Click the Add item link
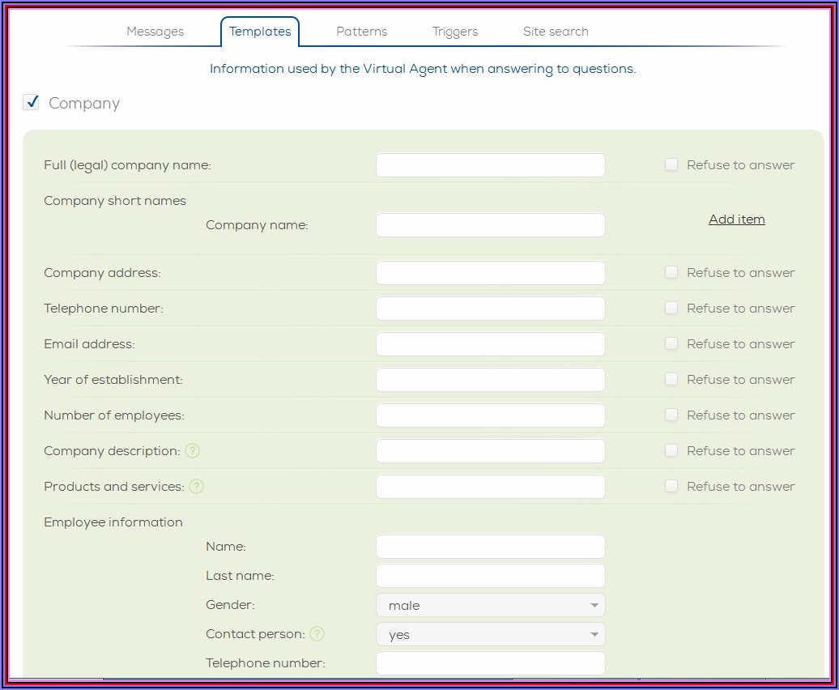 [x=736, y=219]
